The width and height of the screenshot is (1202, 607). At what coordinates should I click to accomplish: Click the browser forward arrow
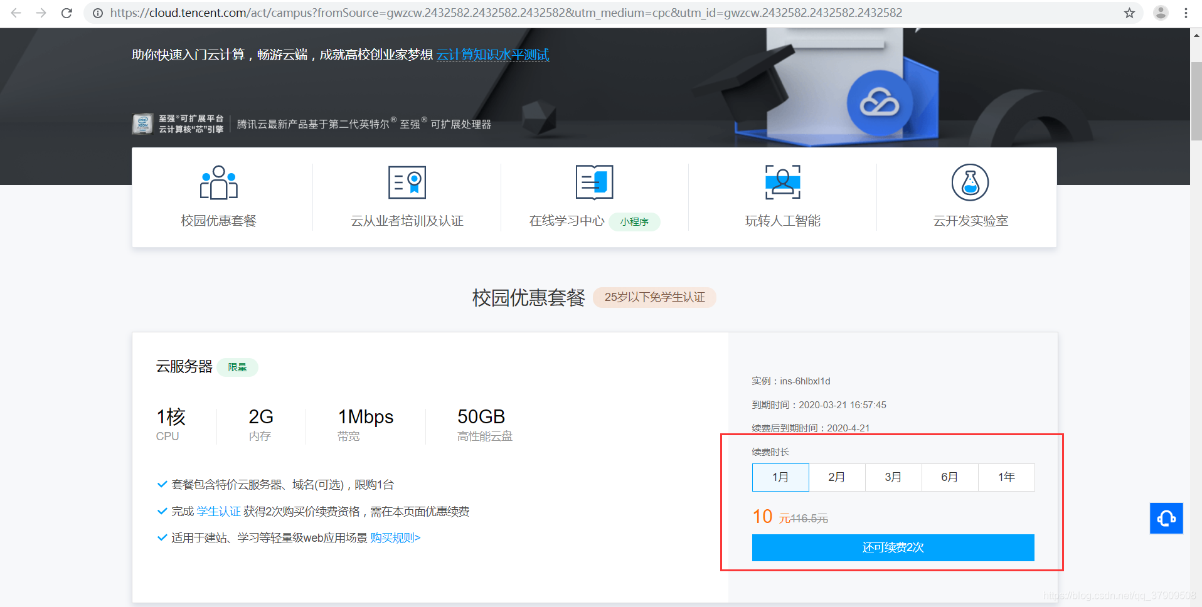41,13
